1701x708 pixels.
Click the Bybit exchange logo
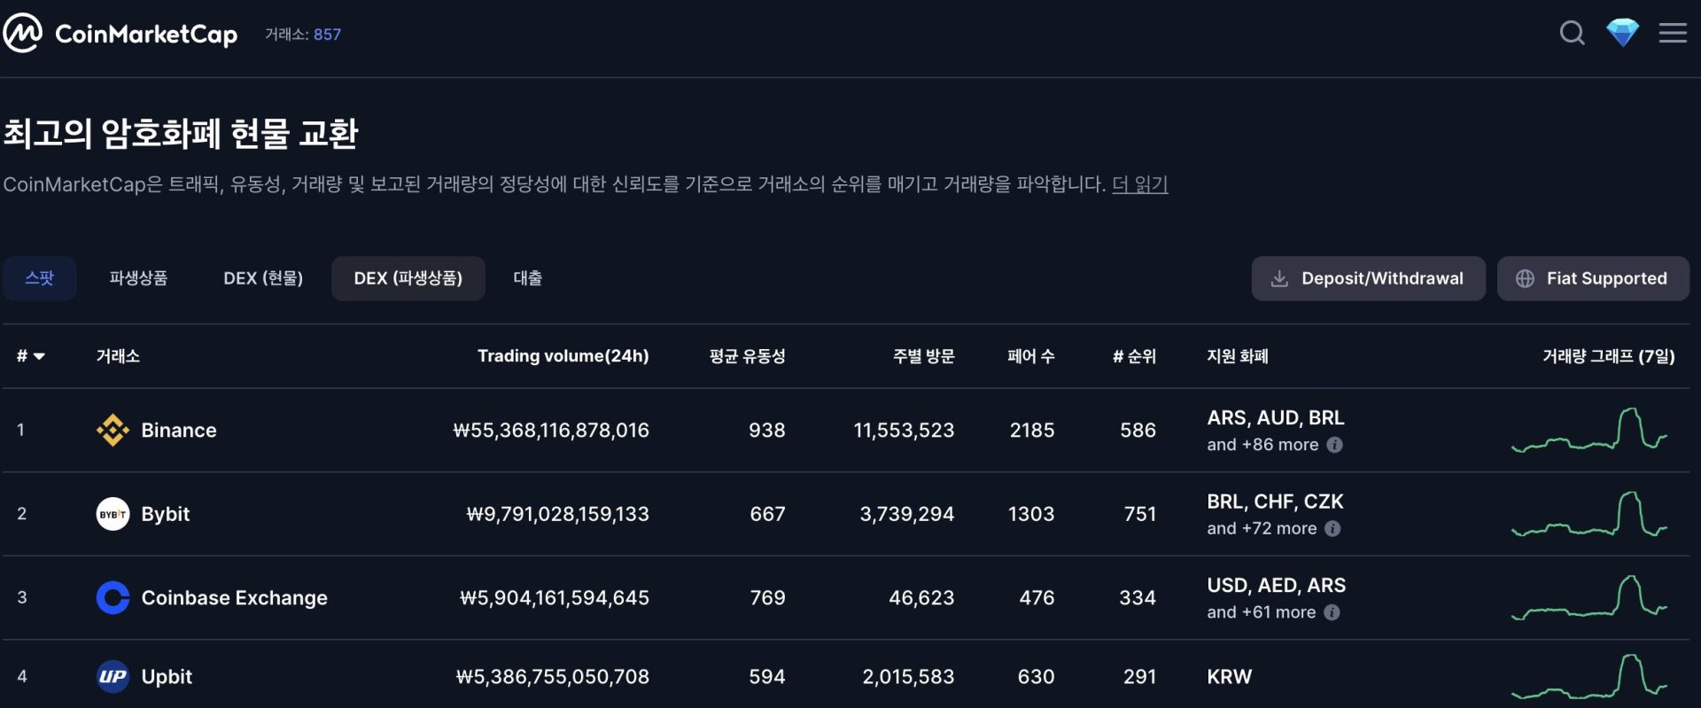click(113, 514)
